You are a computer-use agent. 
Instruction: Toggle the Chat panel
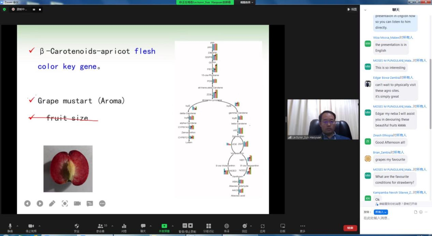click(143, 227)
